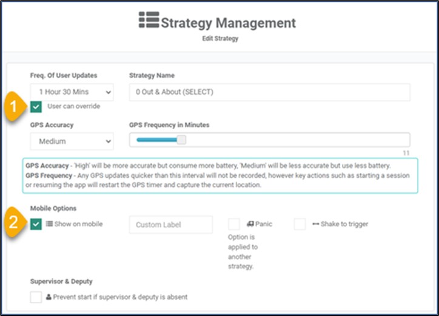The width and height of the screenshot is (439, 316).
Task: Click the Custom Label input field
Action: (x=171, y=224)
